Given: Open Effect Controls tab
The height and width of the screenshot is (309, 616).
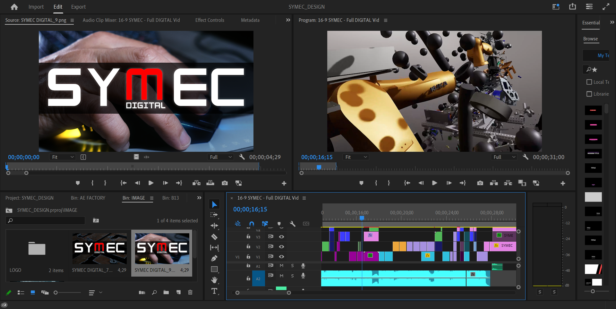Looking at the screenshot, I should 210,20.
